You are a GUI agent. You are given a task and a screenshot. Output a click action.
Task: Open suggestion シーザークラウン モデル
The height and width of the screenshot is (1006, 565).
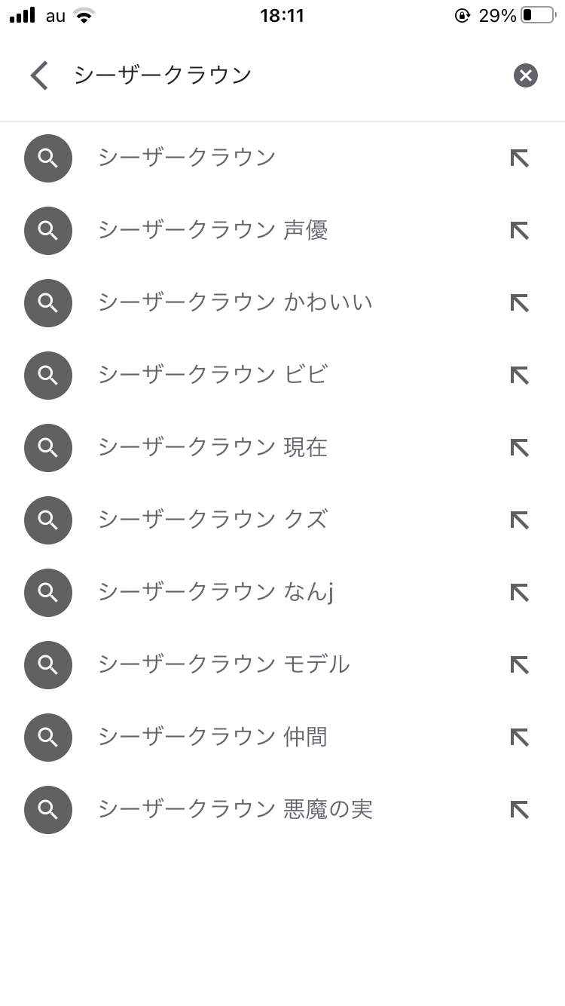224,665
